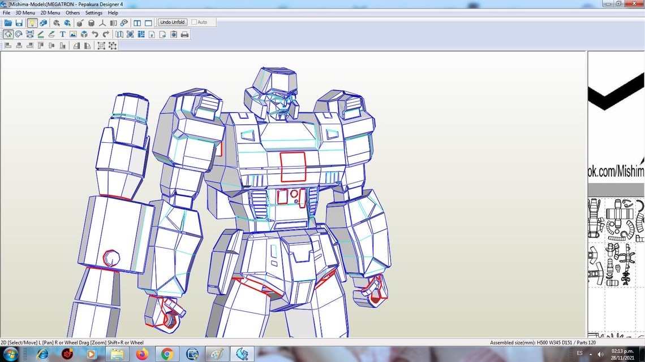
Task: Print the unfolded pattern
Action: point(185,34)
